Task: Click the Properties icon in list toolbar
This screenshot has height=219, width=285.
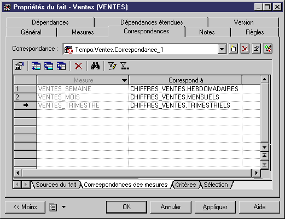Action: click(19, 66)
